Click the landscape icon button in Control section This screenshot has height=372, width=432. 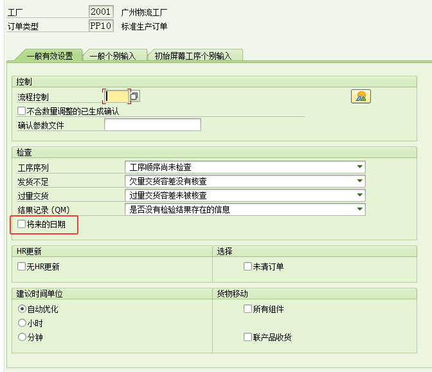click(x=361, y=96)
